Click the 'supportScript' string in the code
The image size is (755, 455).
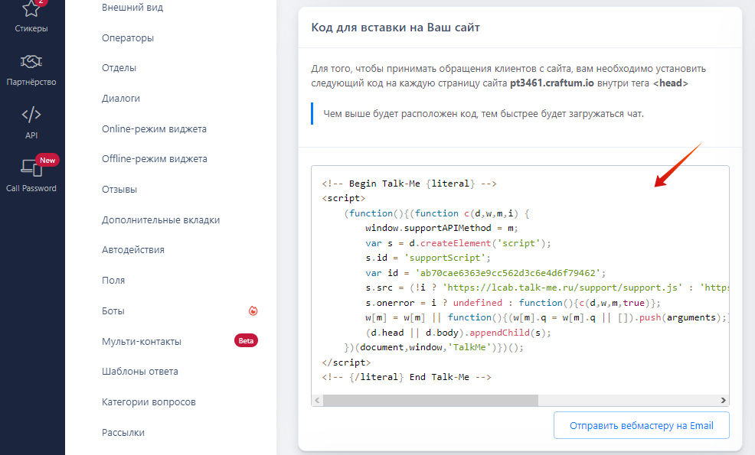(x=444, y=258)
